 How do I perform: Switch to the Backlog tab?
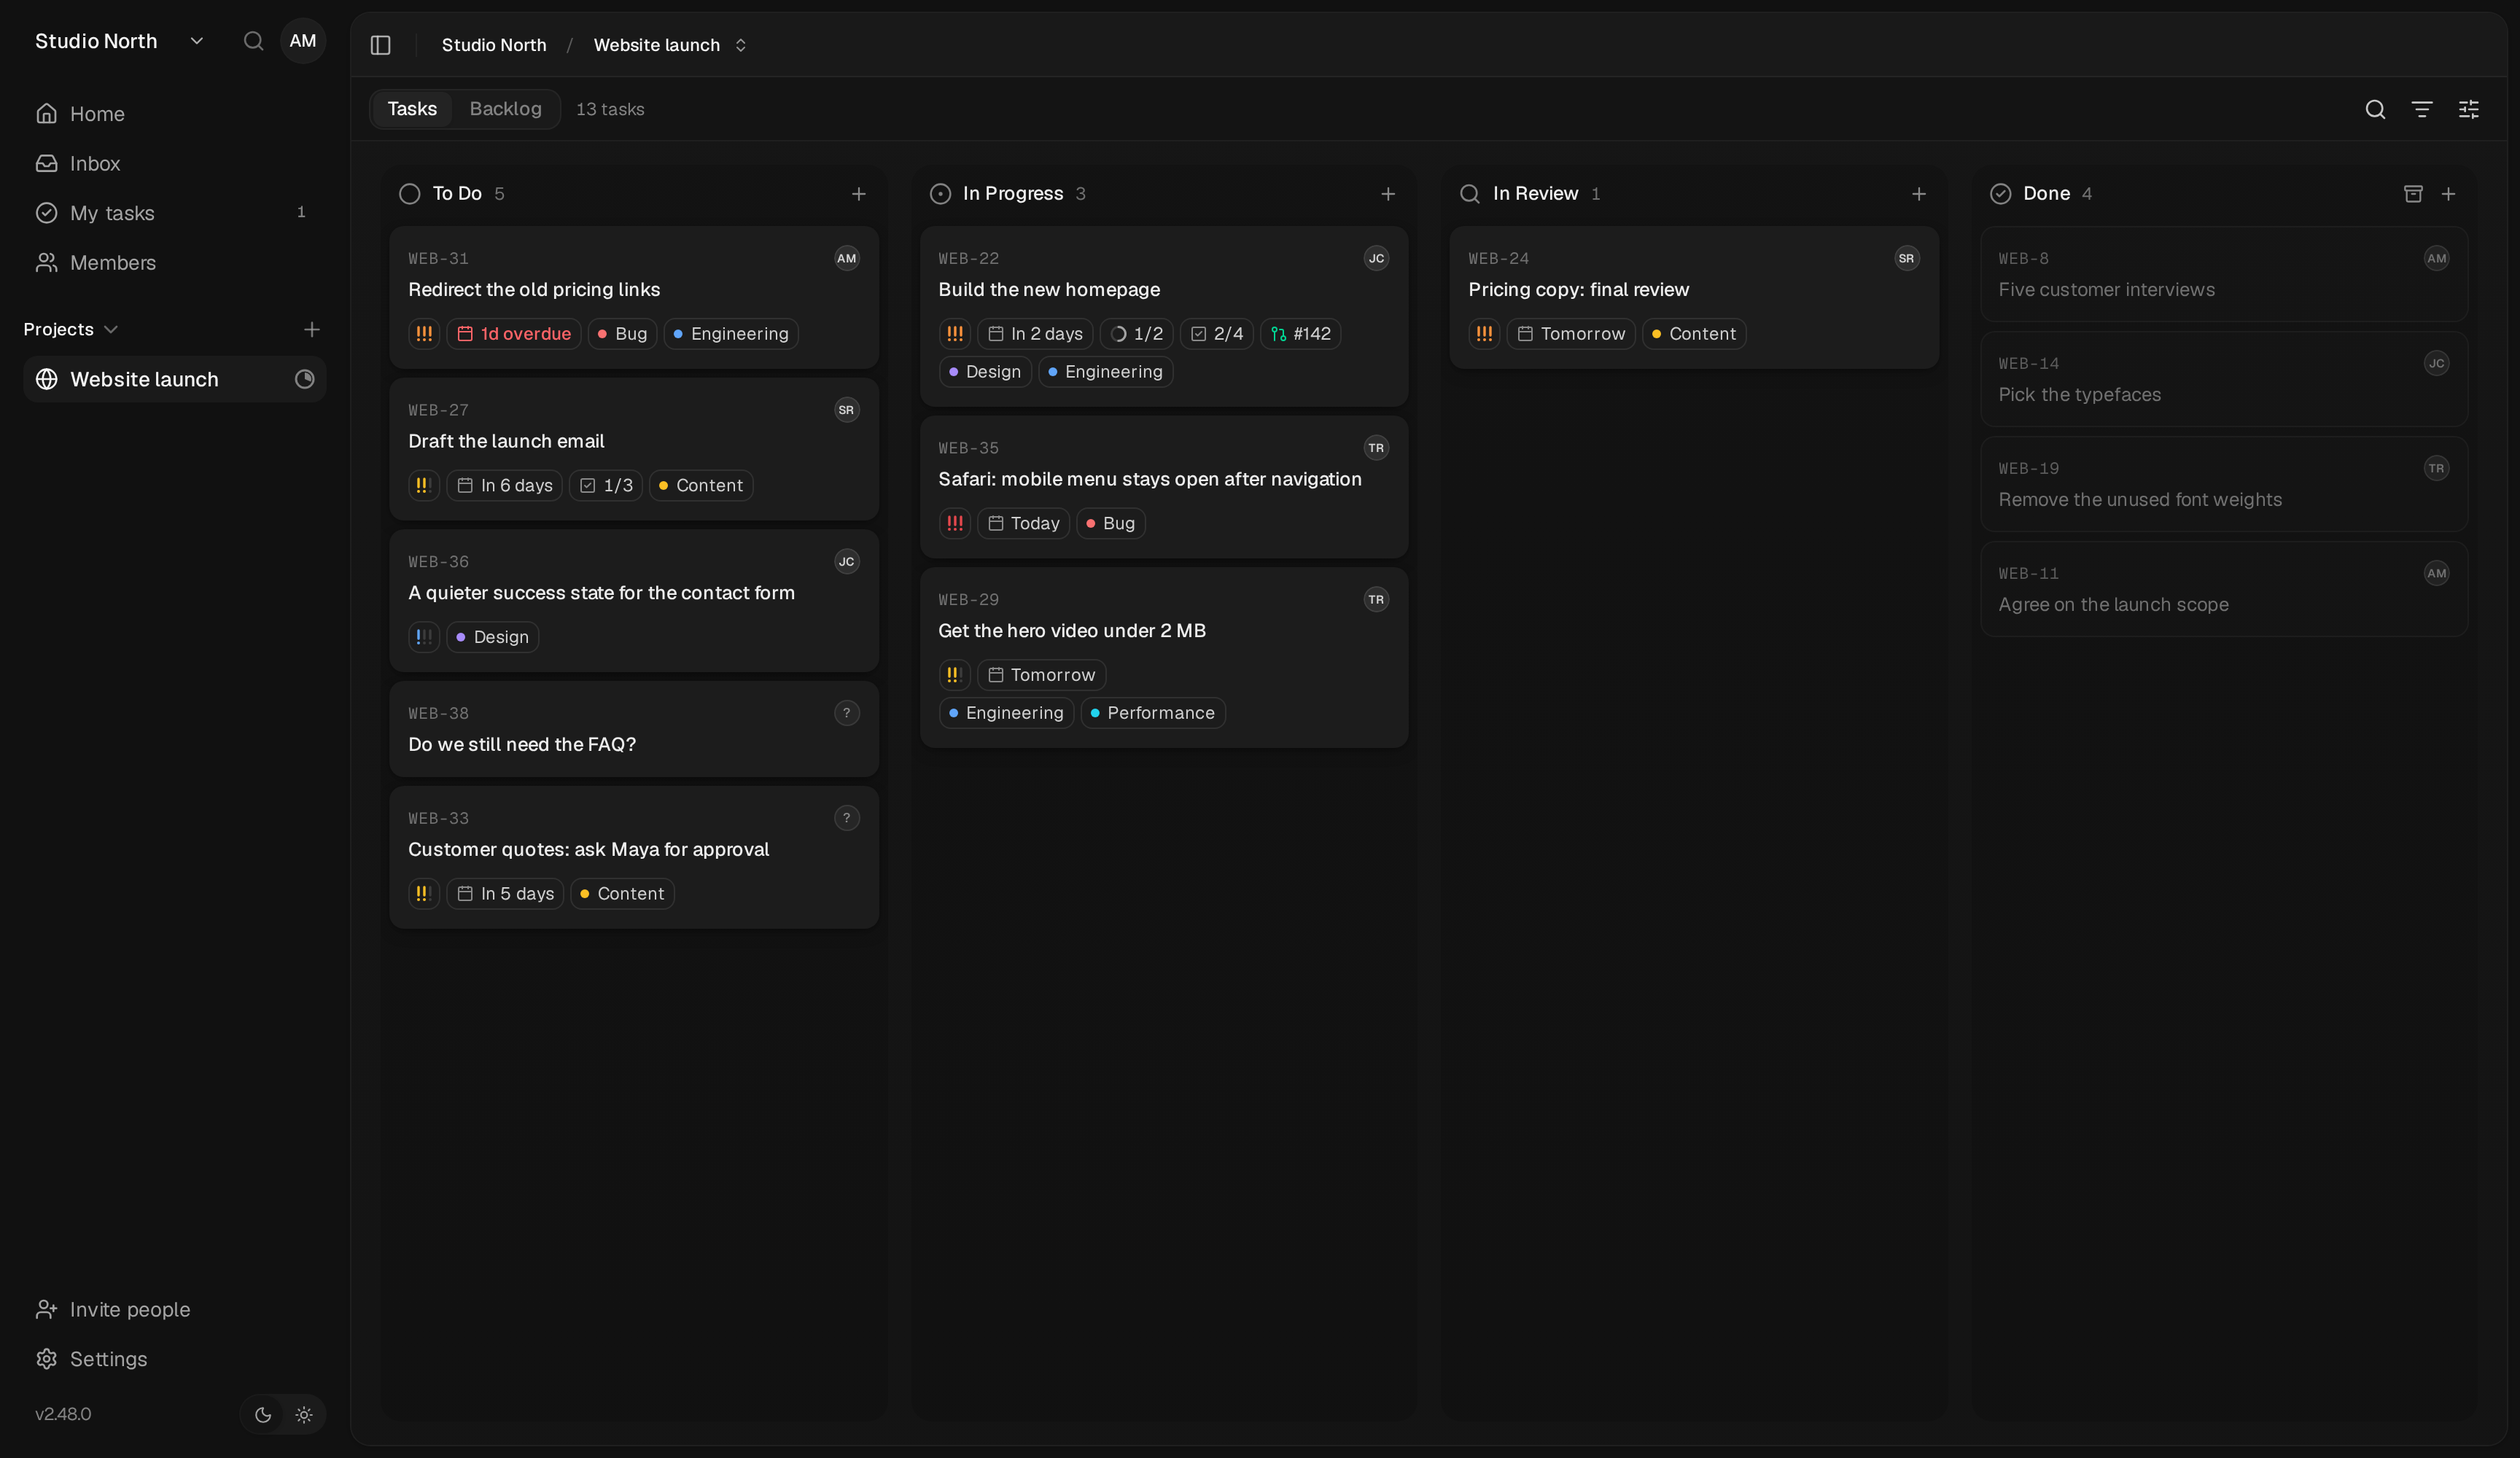(505, 109)
